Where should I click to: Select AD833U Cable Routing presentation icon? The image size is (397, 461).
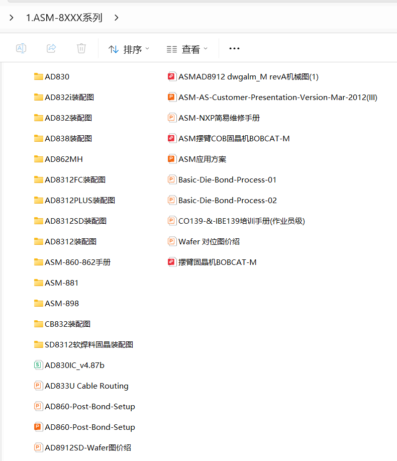point(38,386)
